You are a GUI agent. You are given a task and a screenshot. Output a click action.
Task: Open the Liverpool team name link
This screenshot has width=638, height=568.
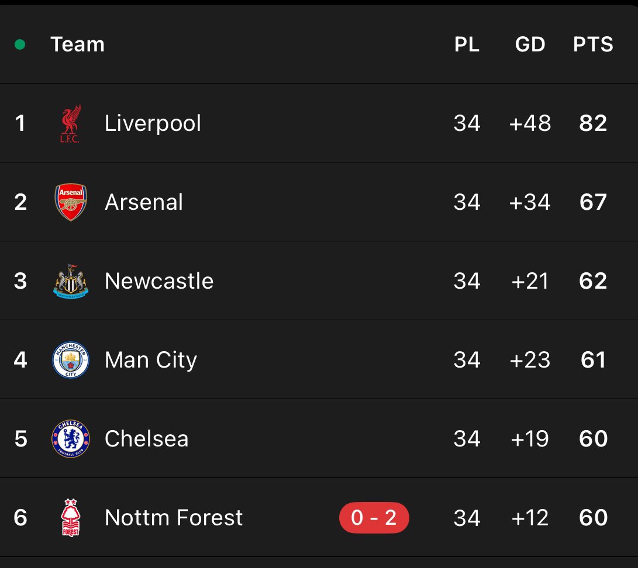click(153, 123)
